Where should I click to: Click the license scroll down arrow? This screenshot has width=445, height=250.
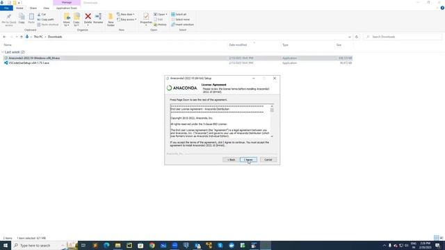[x=272, y=136]
